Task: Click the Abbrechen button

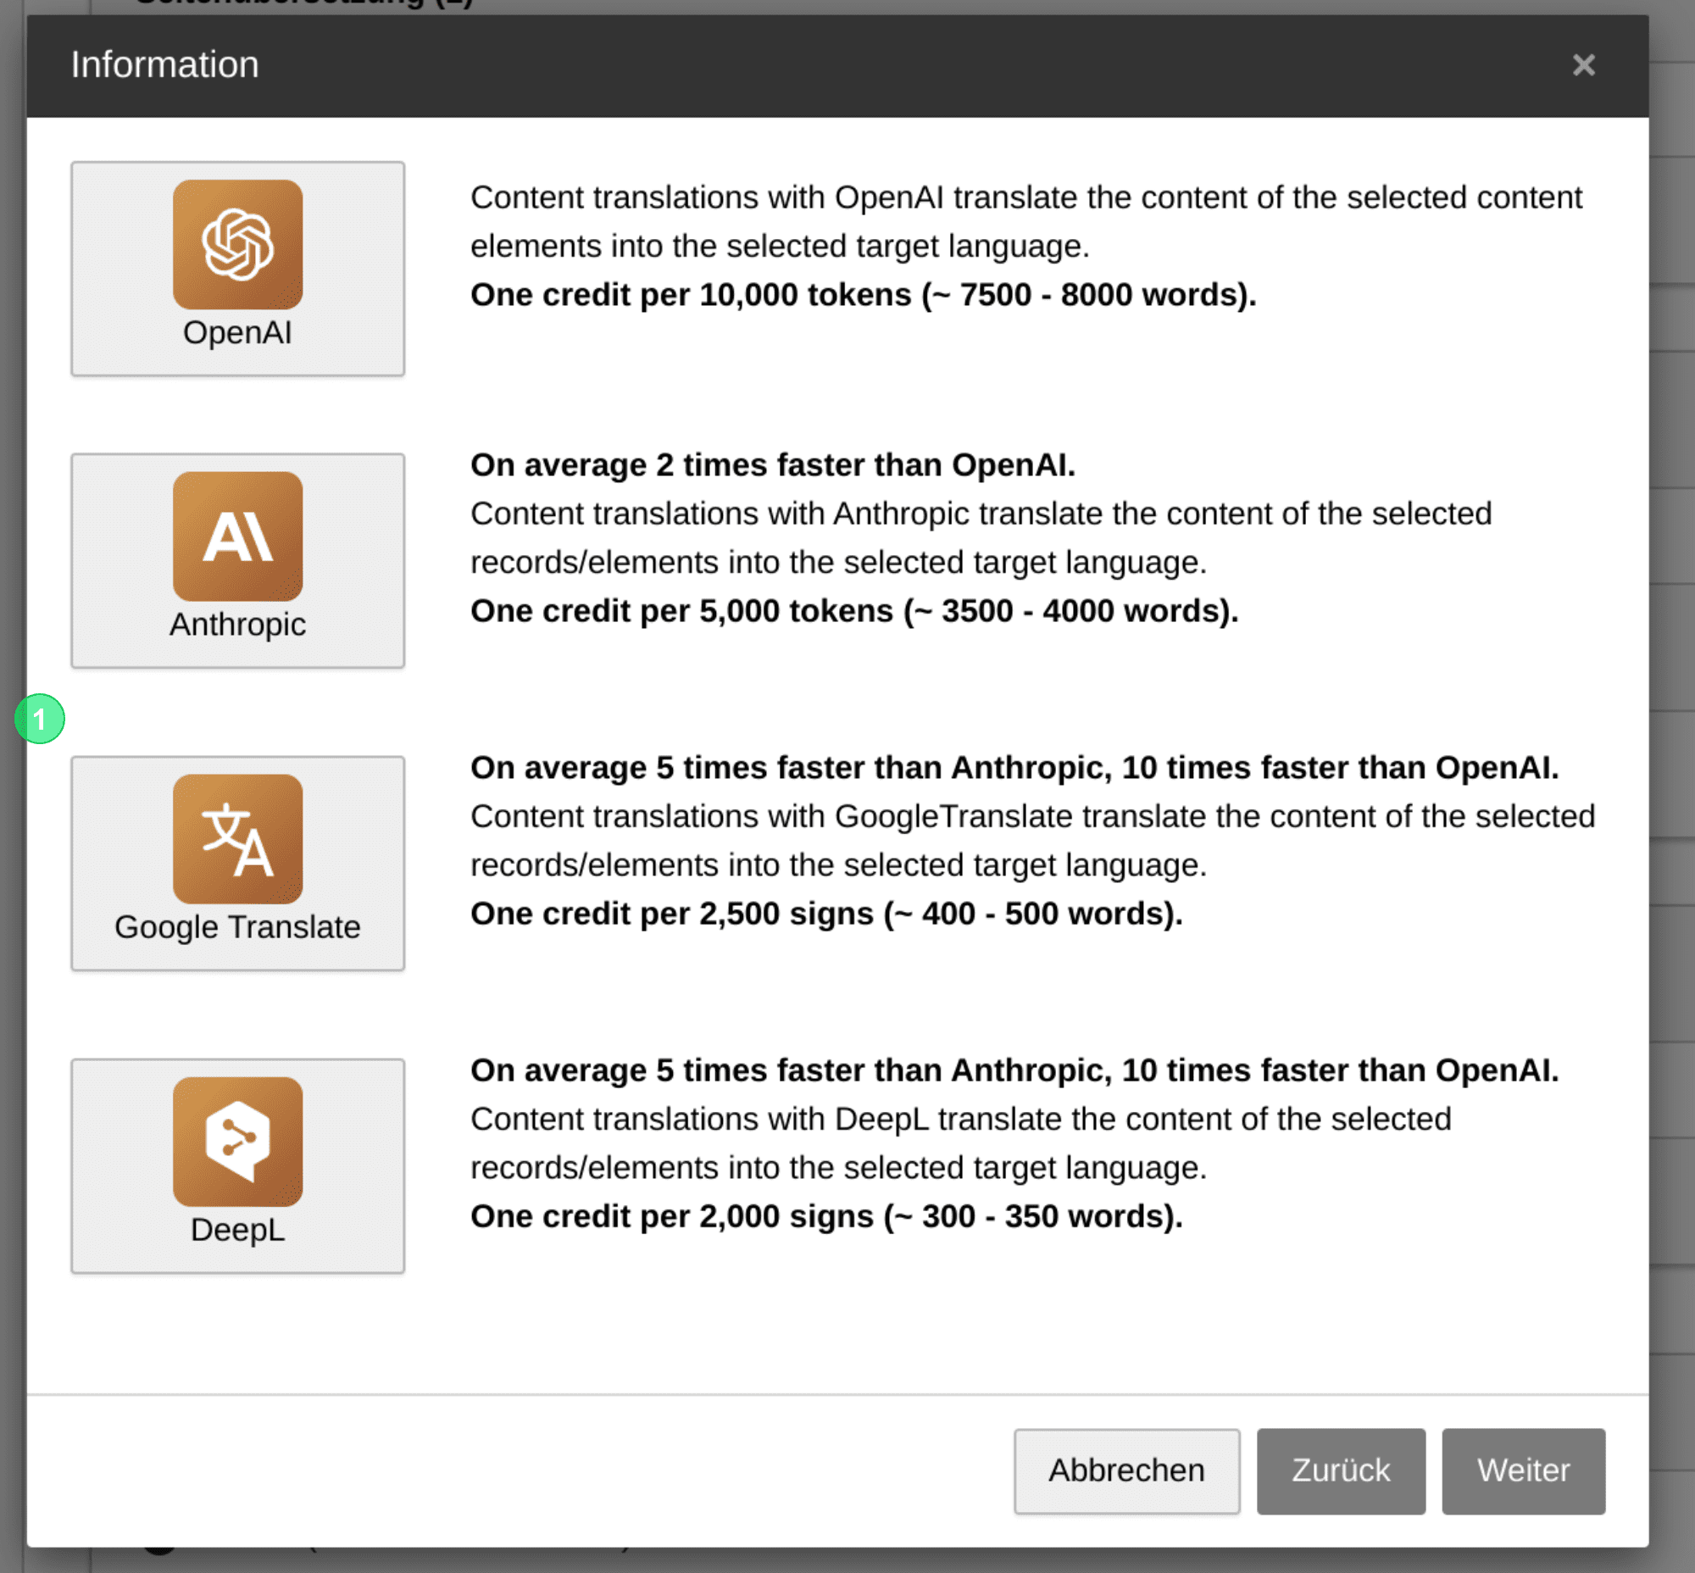Action: click(1126, 1470)
